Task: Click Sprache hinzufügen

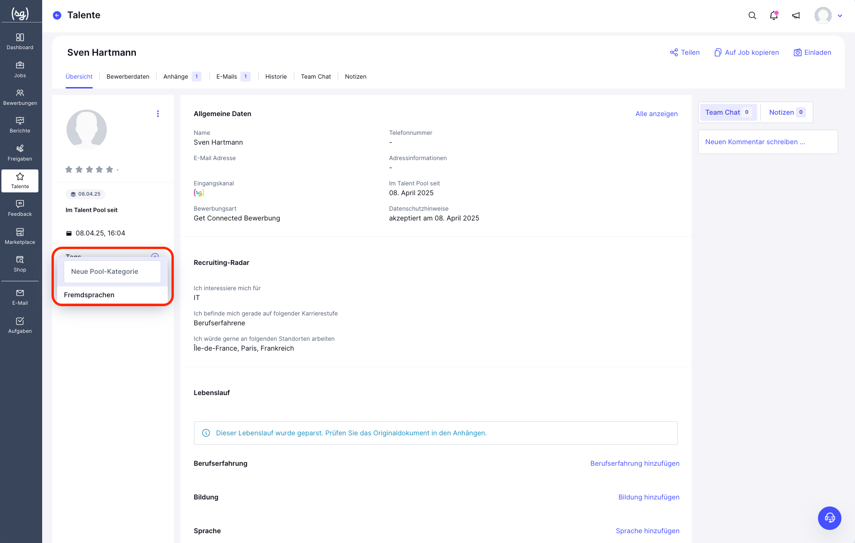Action: (647, 531)
